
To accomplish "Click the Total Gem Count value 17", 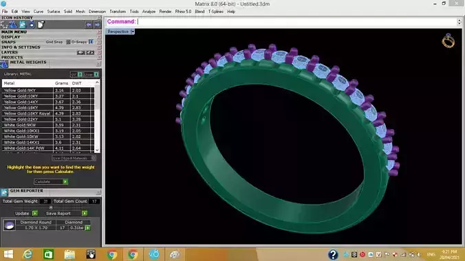I will coord(94,201).
